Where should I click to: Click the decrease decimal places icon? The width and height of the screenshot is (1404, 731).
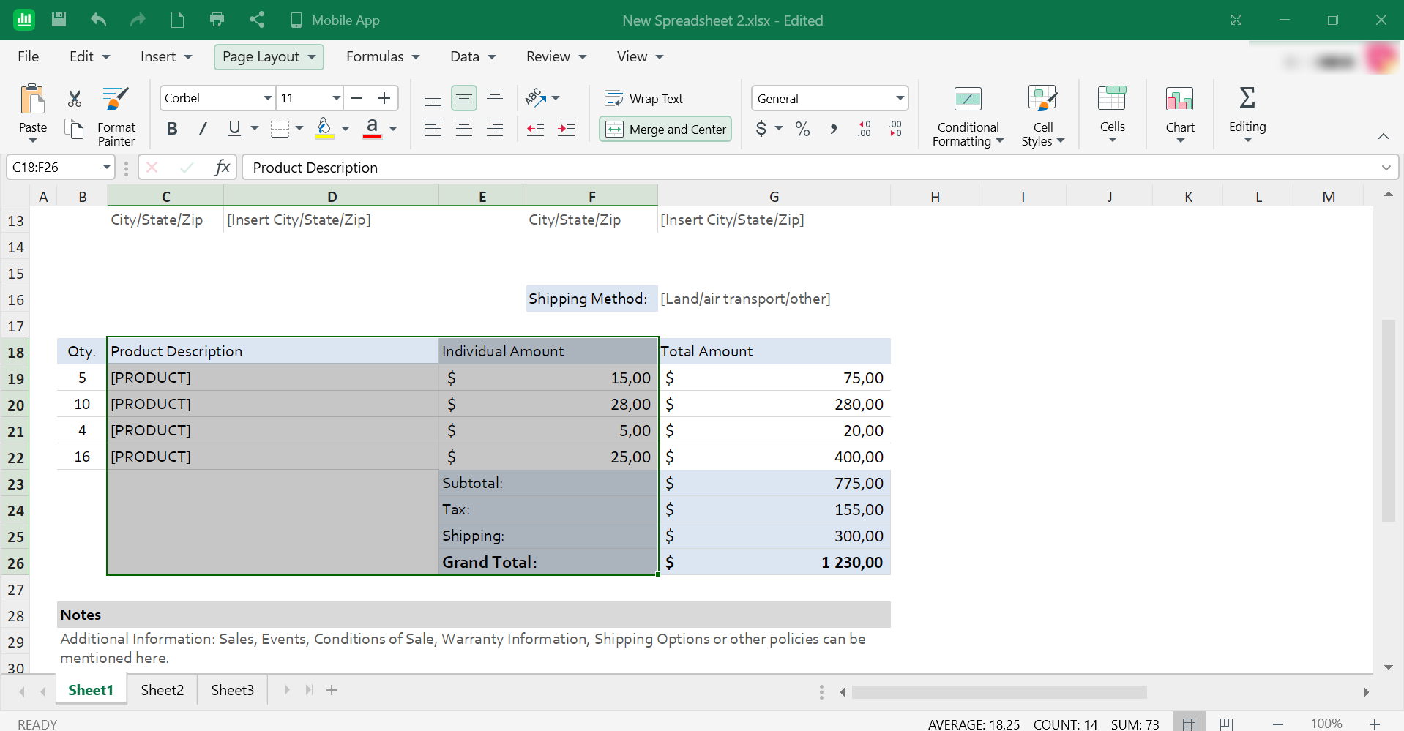(895, 130)
